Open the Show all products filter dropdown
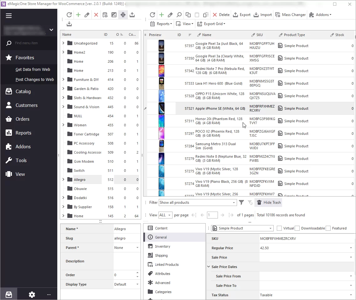This screenshot has height=300, width=356. click(234, 202)
